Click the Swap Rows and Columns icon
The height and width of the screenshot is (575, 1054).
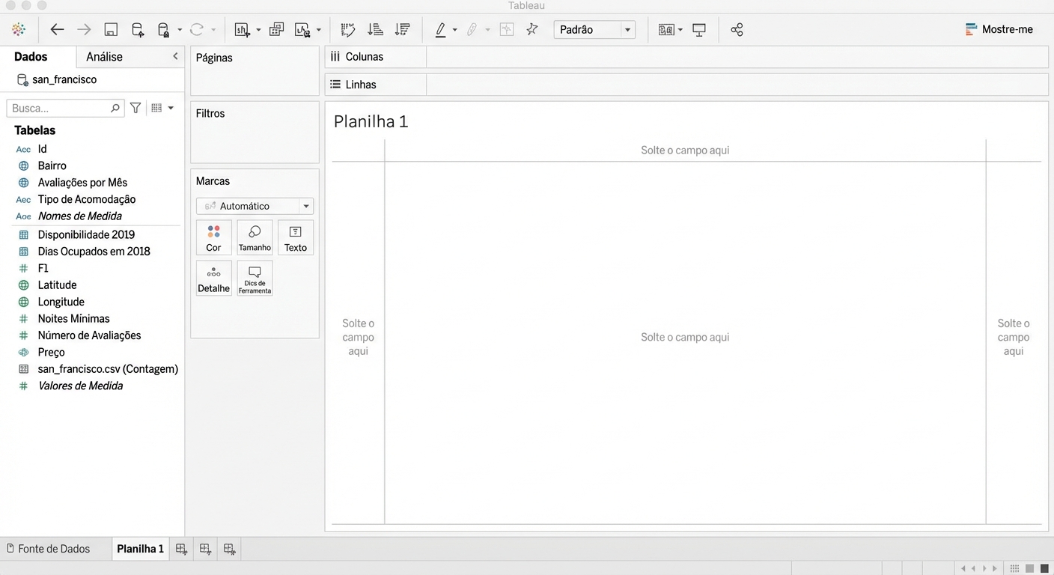[348, 29]
